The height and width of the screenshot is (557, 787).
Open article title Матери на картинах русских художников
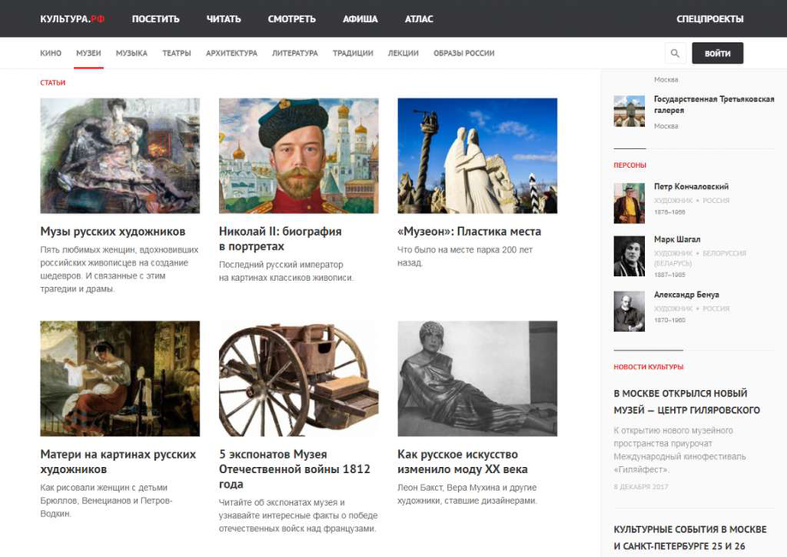click(118, 462)
